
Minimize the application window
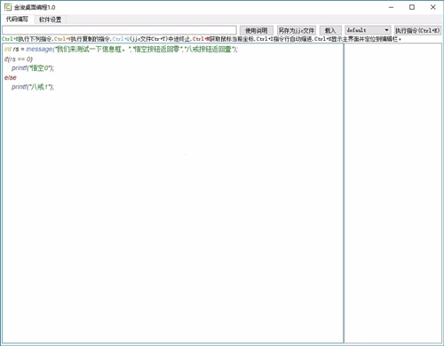coord(392,7)
